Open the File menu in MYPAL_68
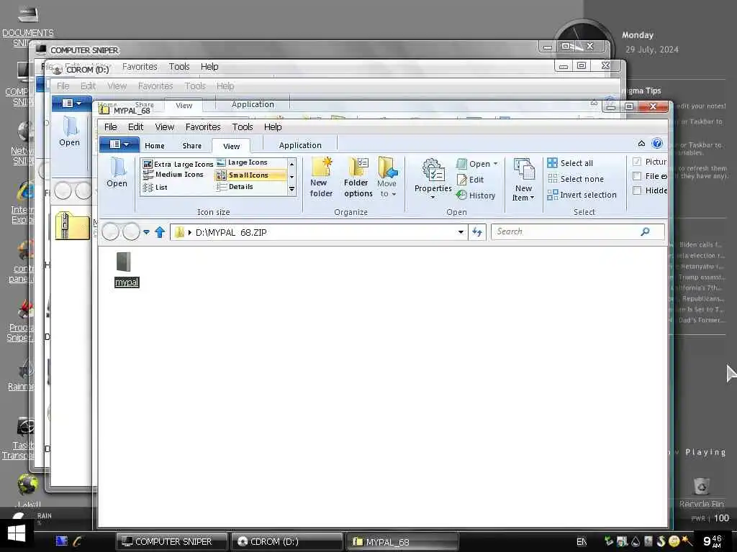Screen dimensions: 737x552 110,126
